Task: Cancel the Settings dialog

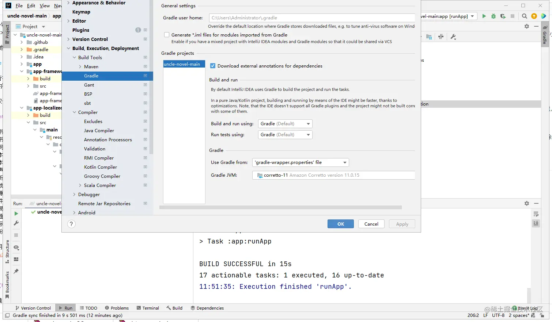Action: pyautogui.click(x=371, y=224)
